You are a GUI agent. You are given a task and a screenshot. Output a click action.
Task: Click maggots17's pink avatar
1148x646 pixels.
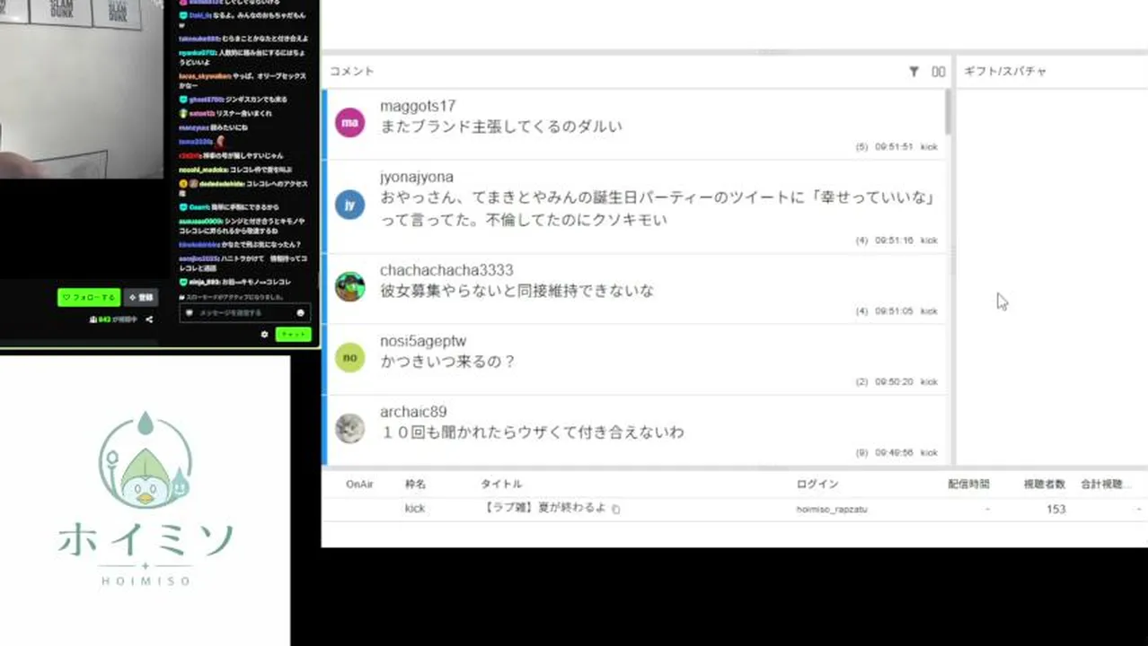pos(350,122)
